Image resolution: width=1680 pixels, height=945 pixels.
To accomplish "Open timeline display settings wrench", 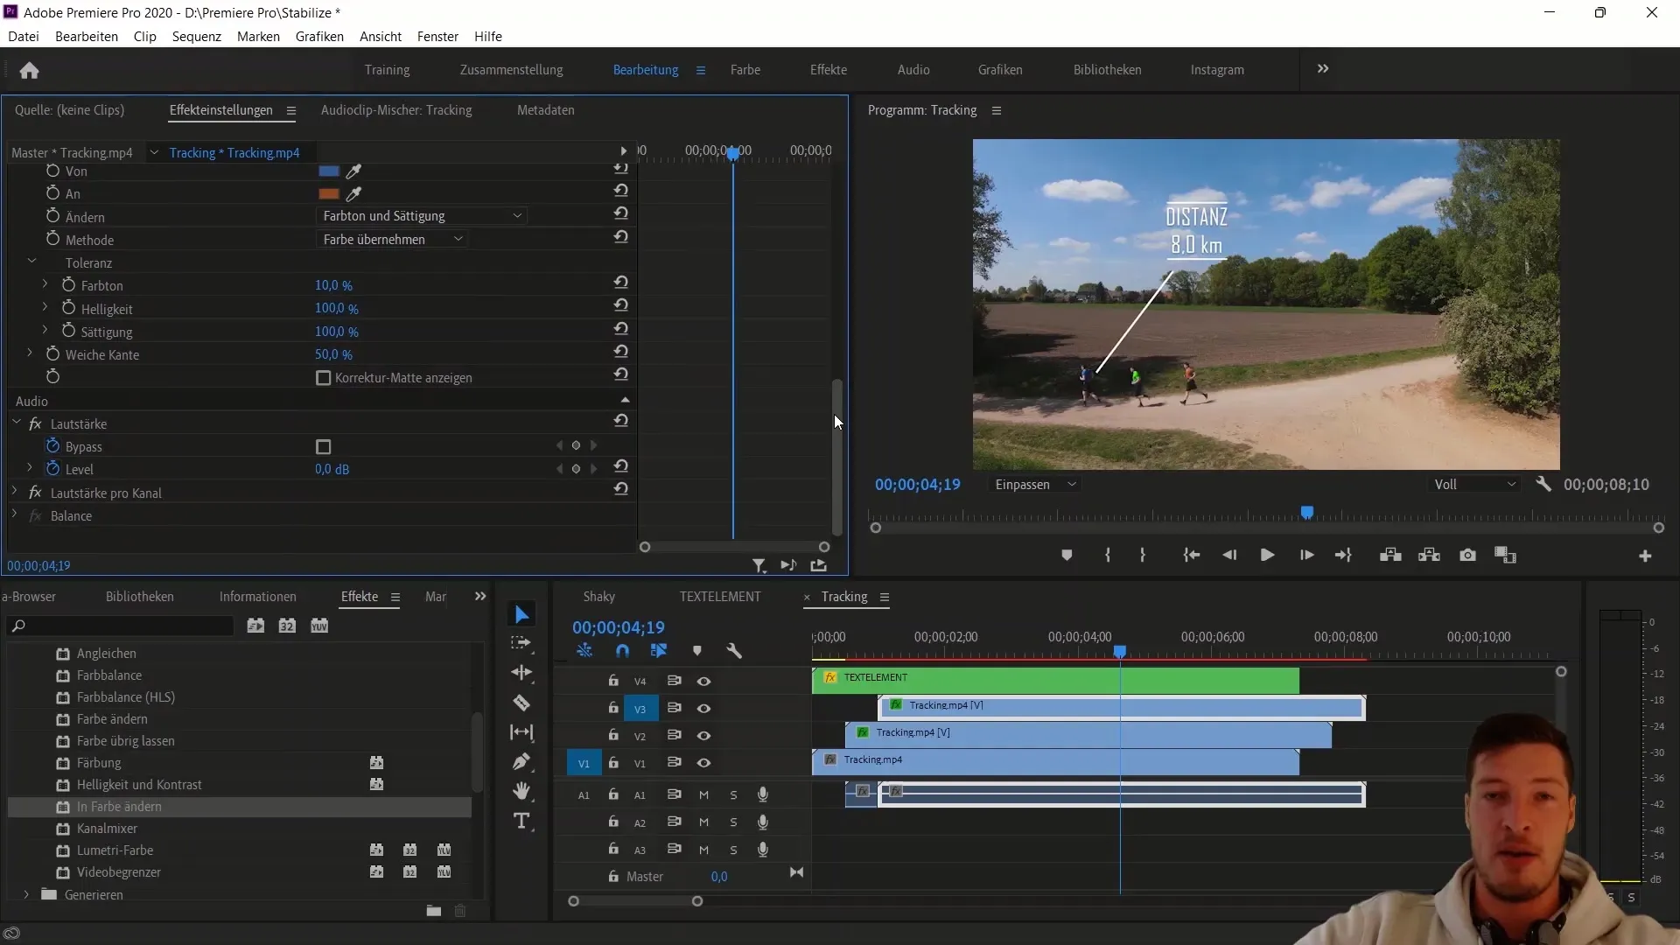I will click(734, 651).
